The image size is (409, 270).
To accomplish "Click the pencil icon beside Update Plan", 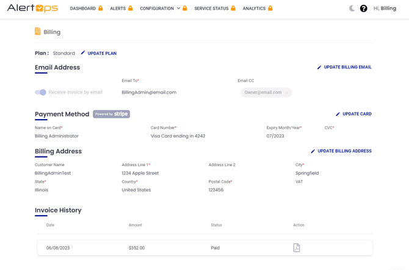I will coord(83,53).
